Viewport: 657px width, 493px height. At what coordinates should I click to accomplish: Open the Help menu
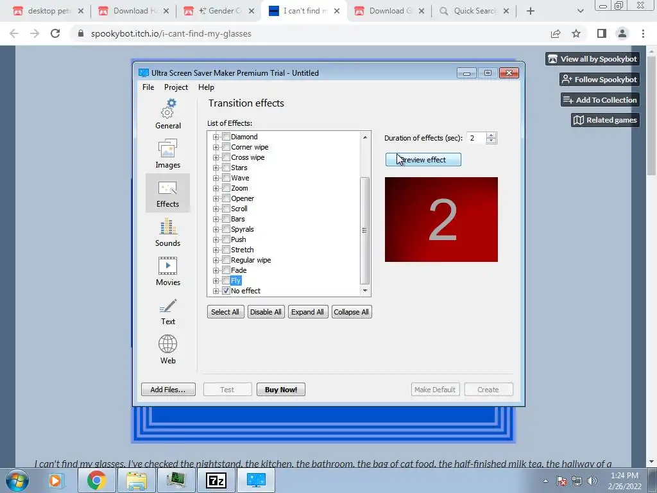(x=206, y=87)
